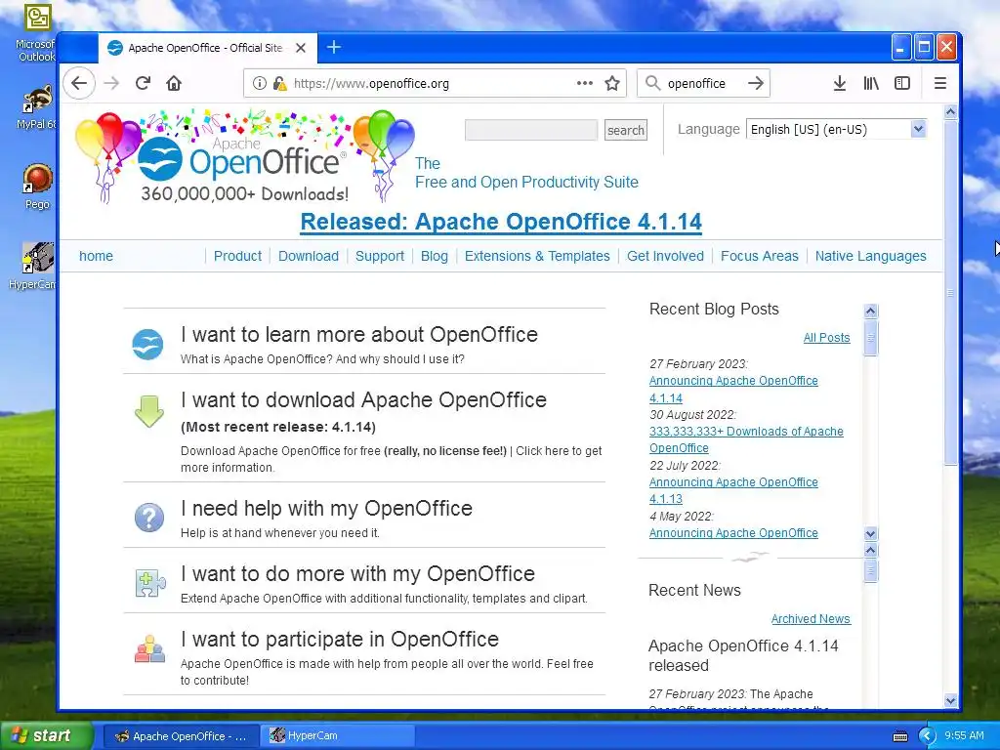Click Apache OpenOffice taskbar button
The image size is (1000, 750).
click(x=181, y=736)
